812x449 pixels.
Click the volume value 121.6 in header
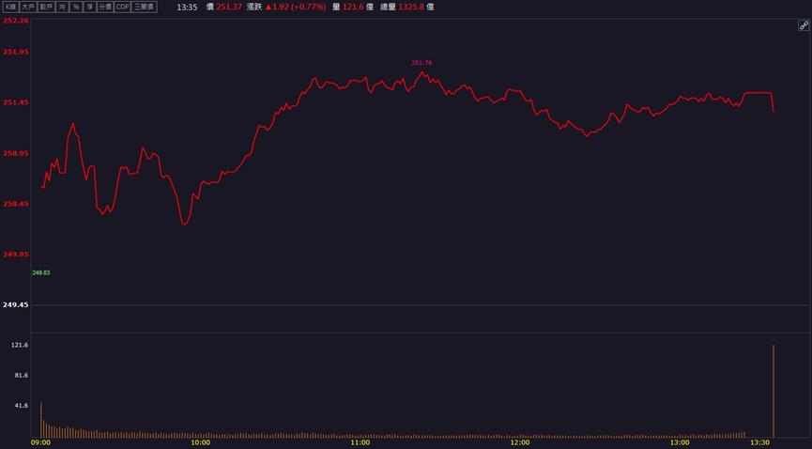pos(352,8)
